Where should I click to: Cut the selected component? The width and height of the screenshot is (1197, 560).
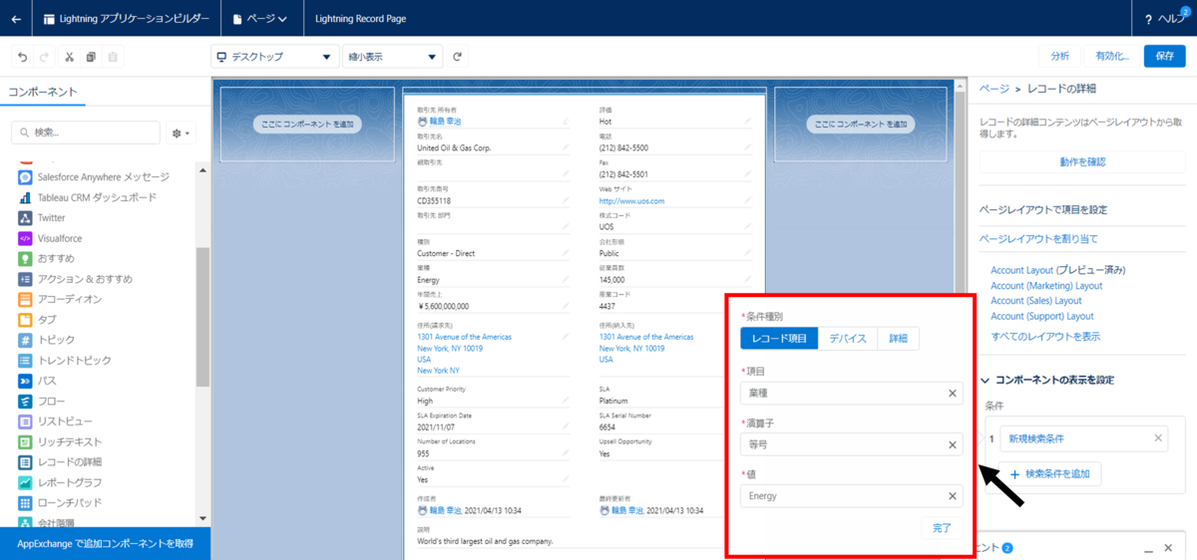click(x=68, y=57)
